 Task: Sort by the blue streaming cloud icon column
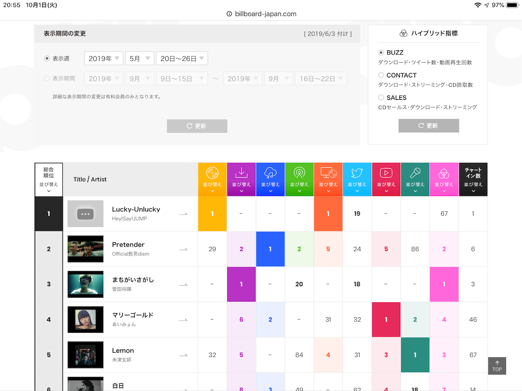pyautogui.click(x=270, y=179)
